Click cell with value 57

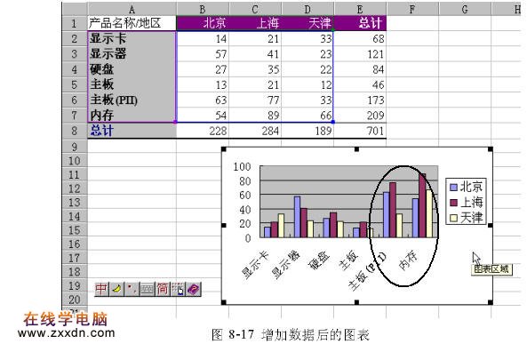203,54
